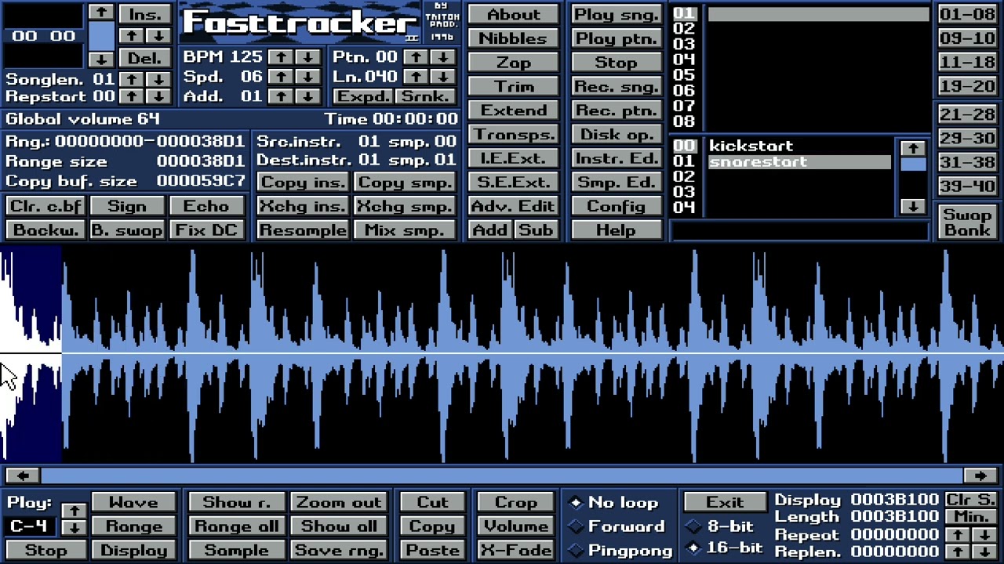The height and width of the screenshot is (564, 1004).
Task: Click the Show all button
Action: [x=338, y=526]
